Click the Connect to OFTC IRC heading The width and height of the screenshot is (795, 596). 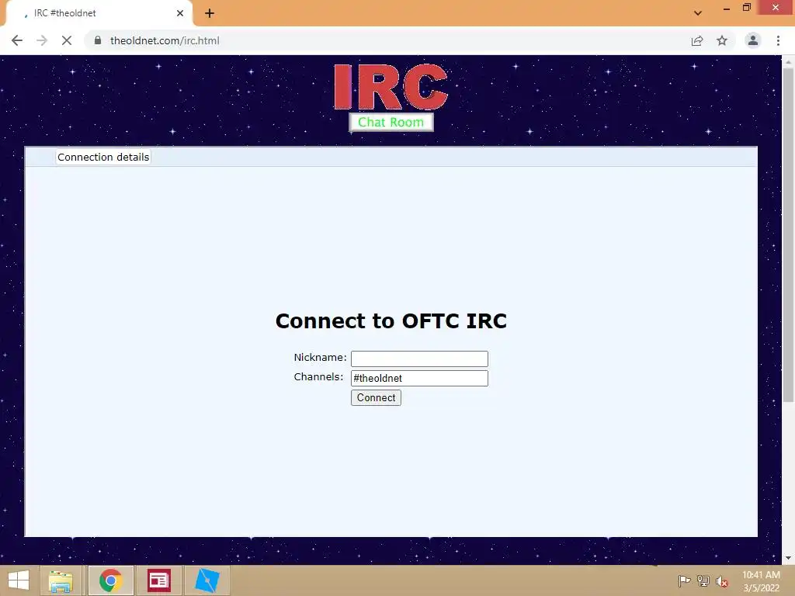[x=391, y=321]
